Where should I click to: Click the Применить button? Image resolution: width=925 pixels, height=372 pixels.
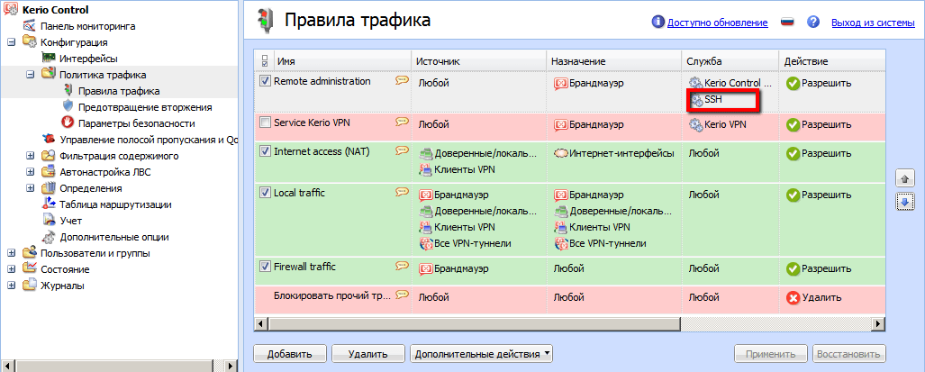(771, 354)
